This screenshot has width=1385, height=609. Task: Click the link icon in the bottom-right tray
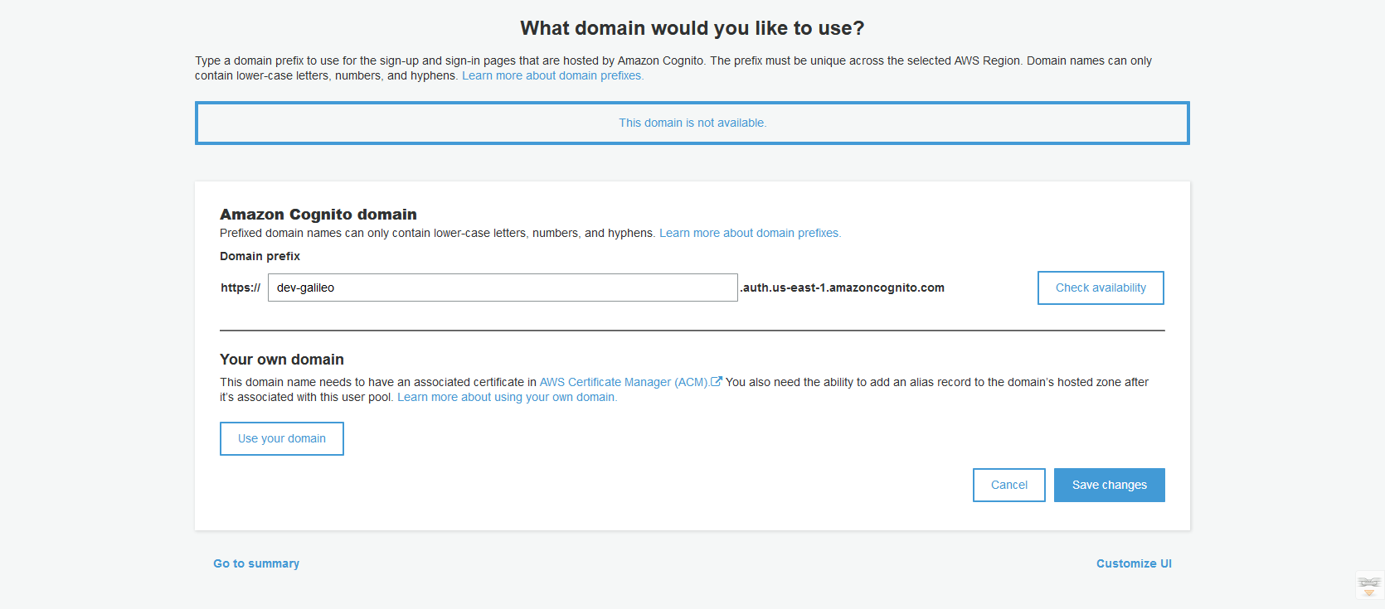pos(1368,582)
